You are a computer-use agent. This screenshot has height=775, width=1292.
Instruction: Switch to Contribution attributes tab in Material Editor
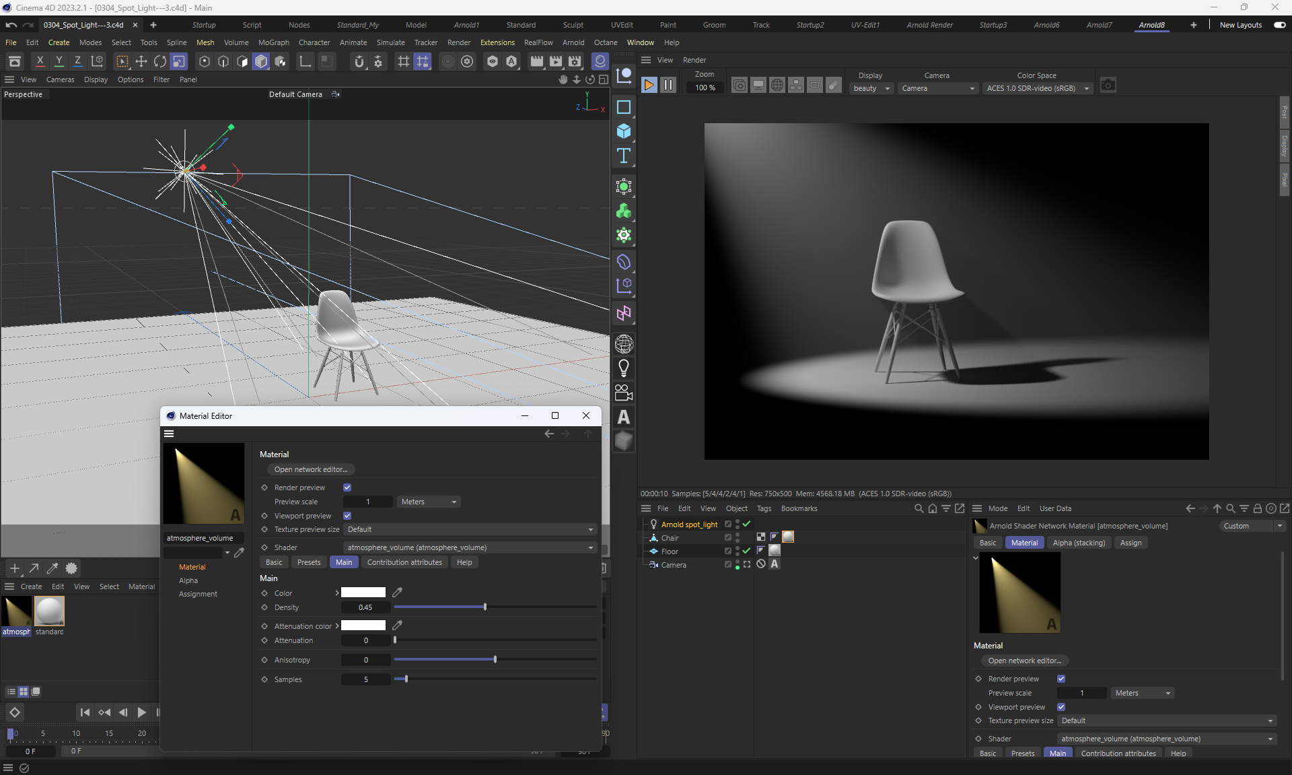click(x=404, y=562)
